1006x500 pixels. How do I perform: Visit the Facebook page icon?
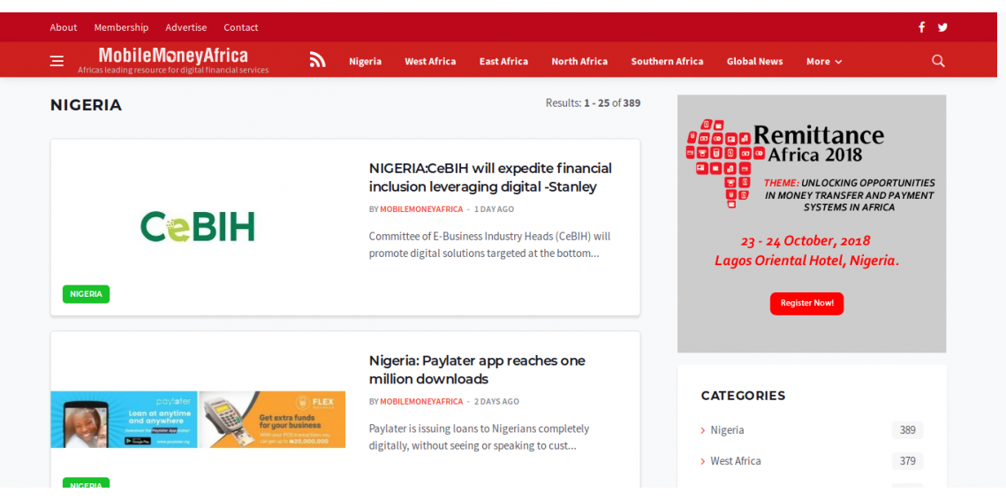click(921, 27)
